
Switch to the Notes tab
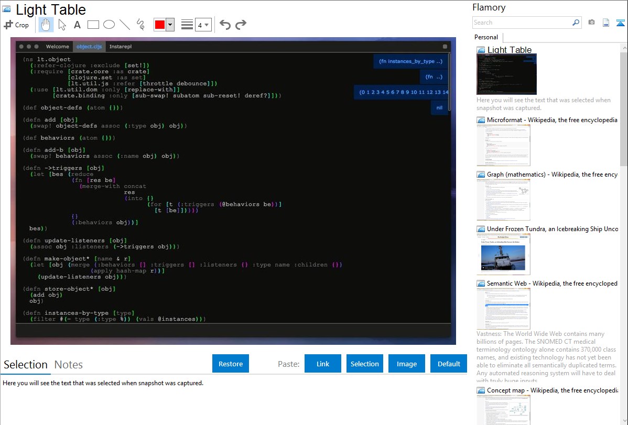click(x=69, y=365)
